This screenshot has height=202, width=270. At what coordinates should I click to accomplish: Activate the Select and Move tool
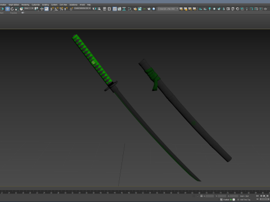[x=7, y=9]
